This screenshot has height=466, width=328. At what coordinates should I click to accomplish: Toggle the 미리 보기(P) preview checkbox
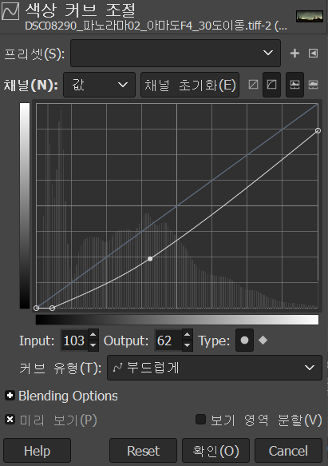point(10,420)
